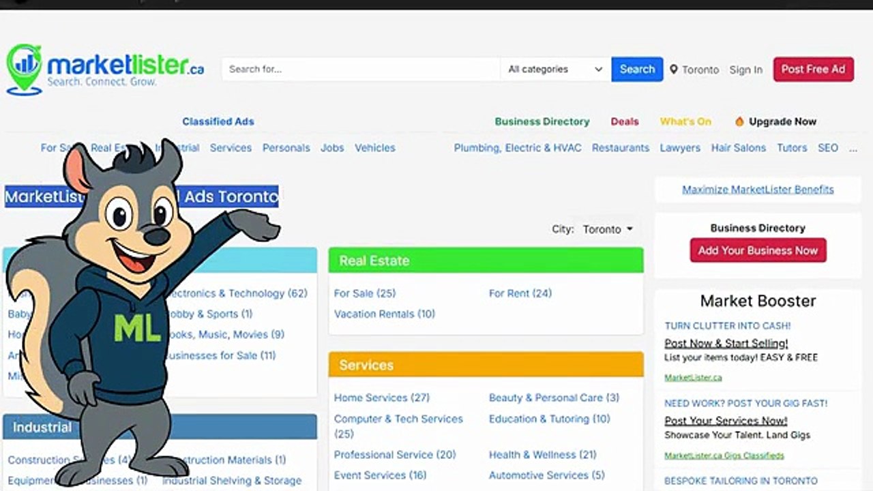
Task: Open Industrial Shelving & Storage category
Action: (232, 481)
